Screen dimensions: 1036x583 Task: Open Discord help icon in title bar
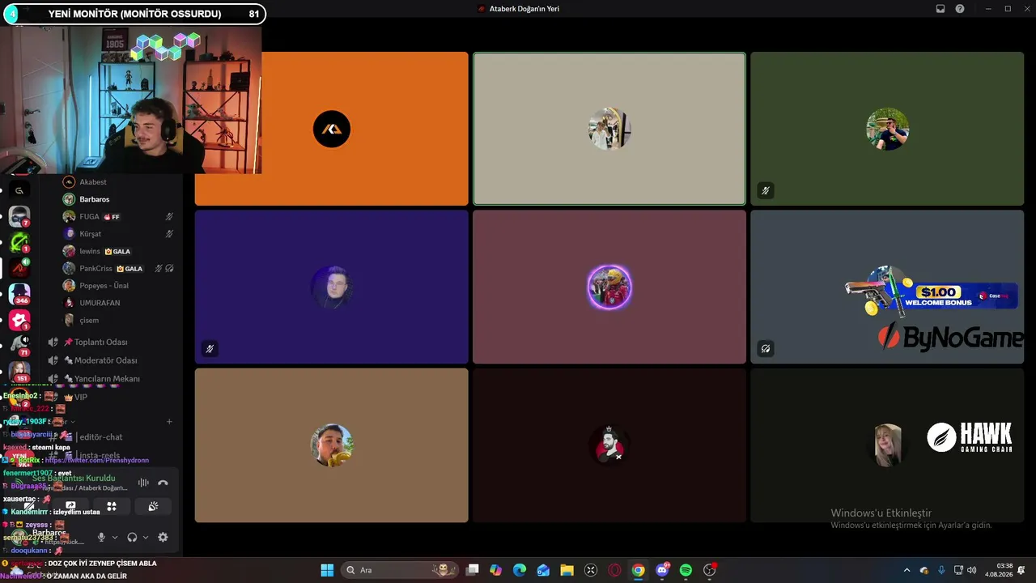960,9
